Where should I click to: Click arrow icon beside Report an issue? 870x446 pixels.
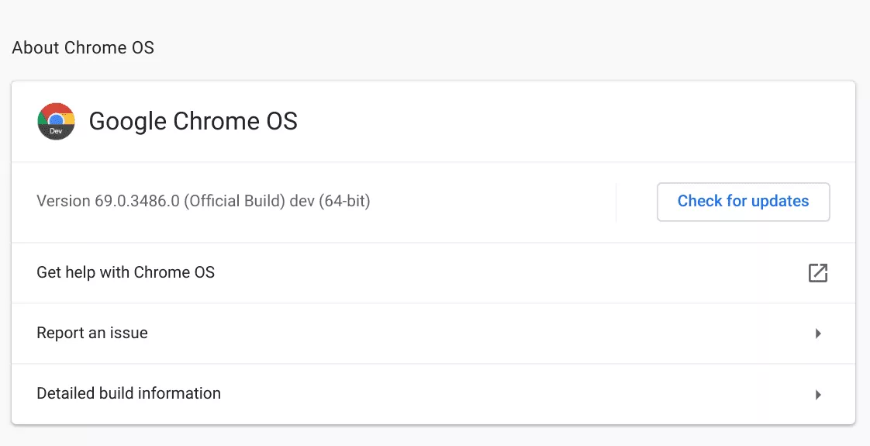pos(817,334)
